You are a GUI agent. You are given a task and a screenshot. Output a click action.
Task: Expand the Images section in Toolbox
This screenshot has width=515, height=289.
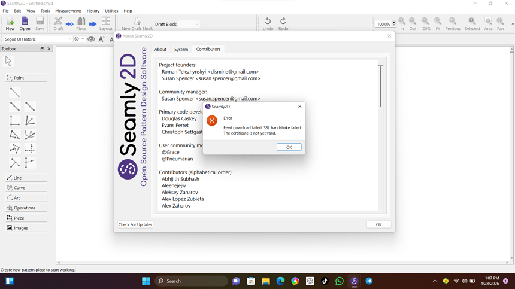pos(26,228)
